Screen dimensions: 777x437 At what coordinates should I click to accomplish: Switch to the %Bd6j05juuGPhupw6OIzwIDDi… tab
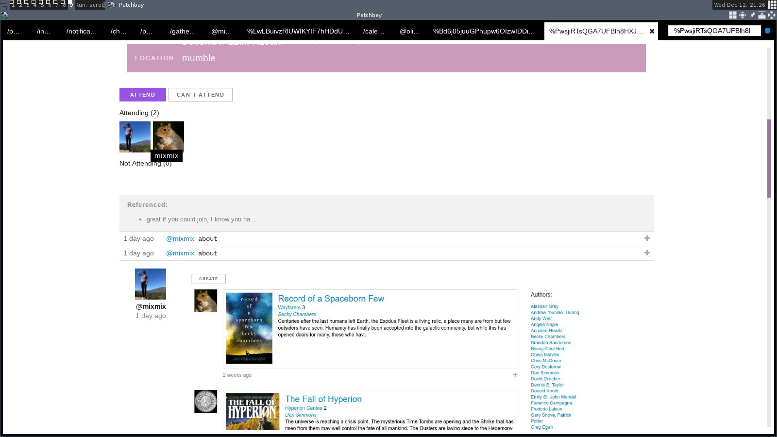coord(484,31)
